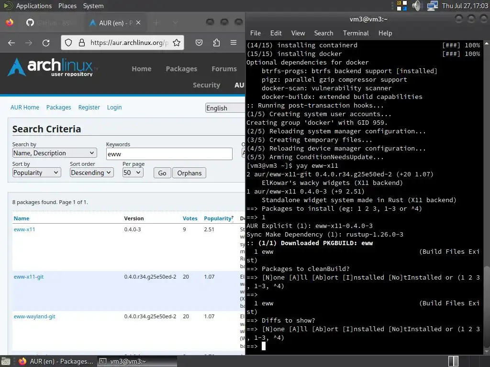Open terminal File menu
490x367 pixels.
(x=256, y=33)
